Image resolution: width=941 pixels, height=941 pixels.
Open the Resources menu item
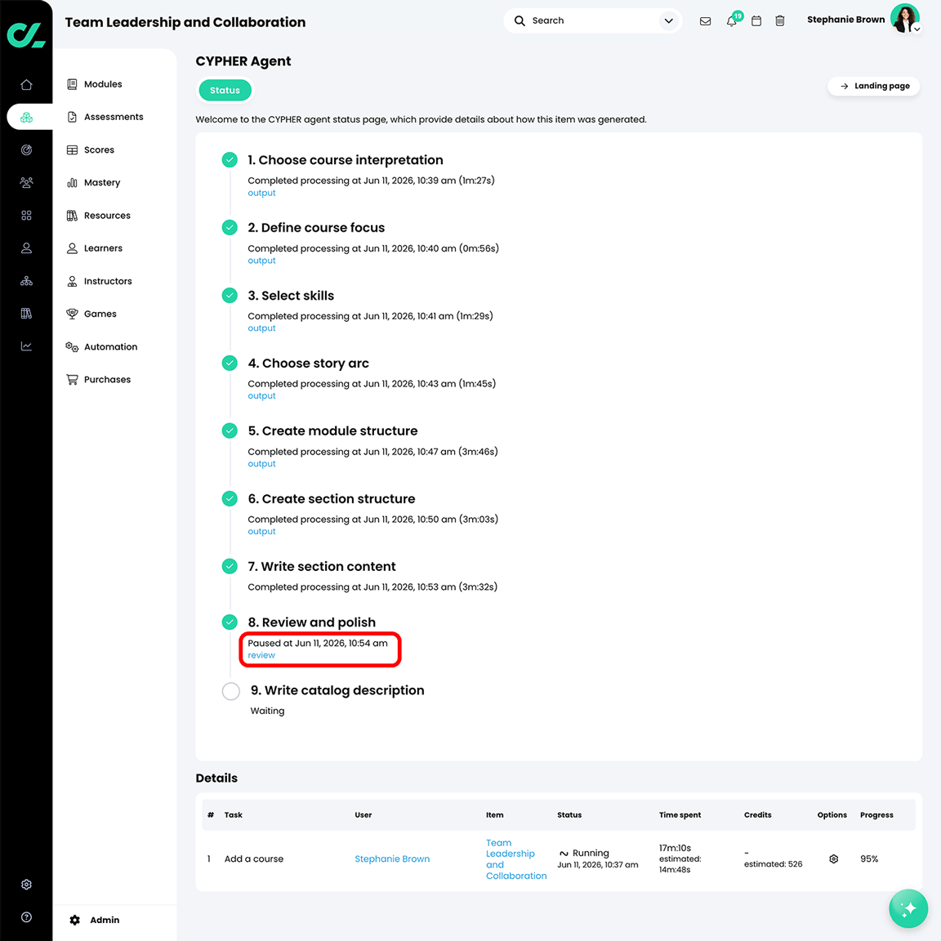point(98,216)
